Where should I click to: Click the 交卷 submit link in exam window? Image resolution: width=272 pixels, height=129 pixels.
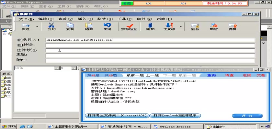click(x=261, y=75)
